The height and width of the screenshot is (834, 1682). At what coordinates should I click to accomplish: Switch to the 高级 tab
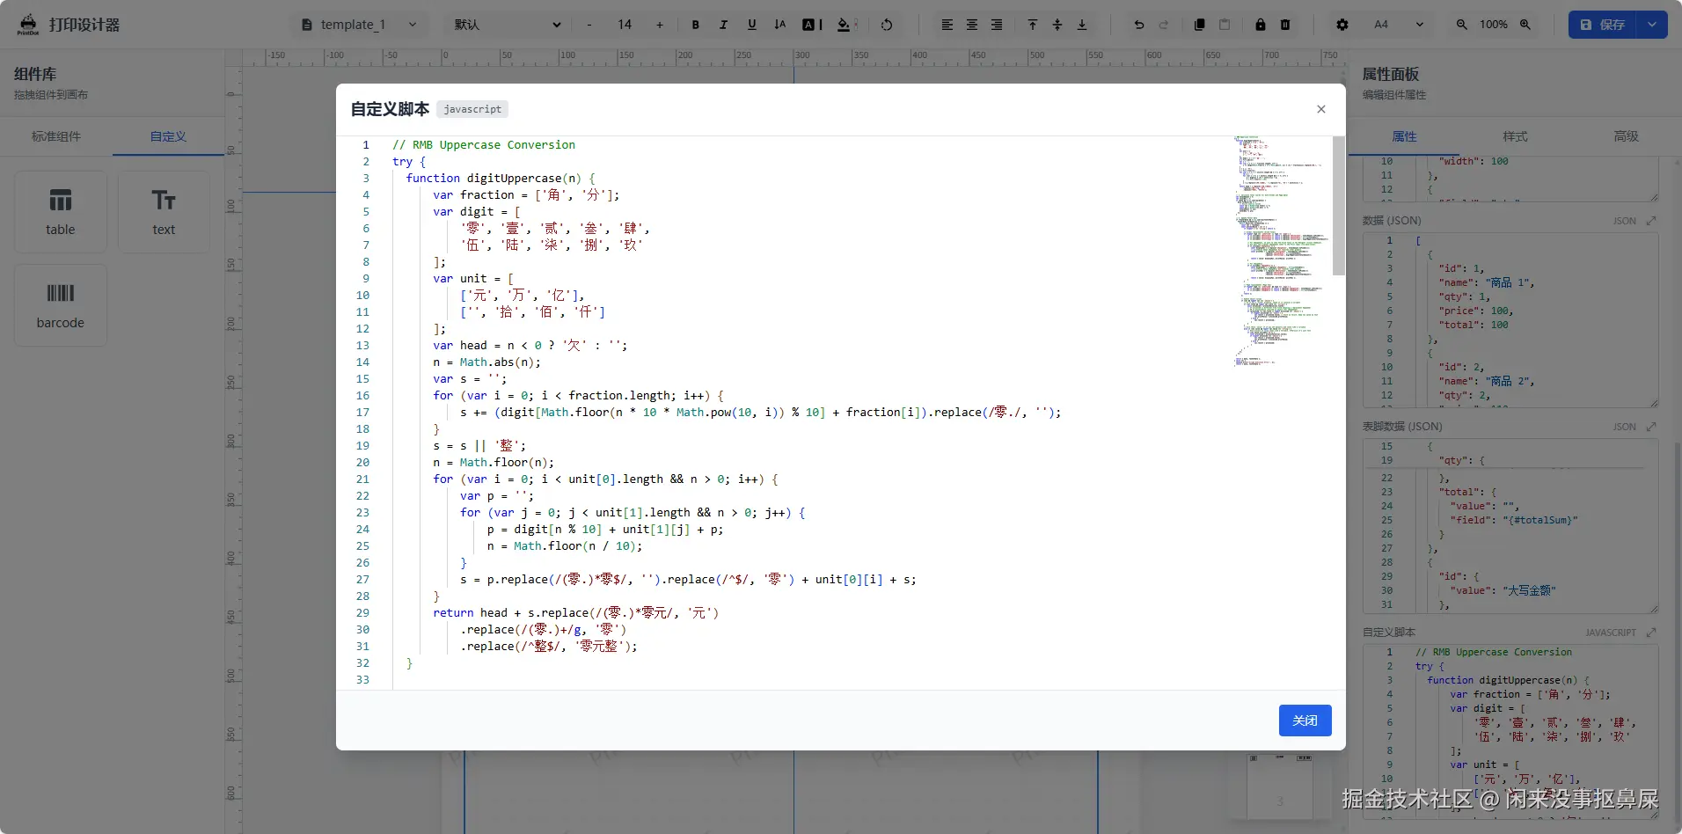pos(1626,136)
